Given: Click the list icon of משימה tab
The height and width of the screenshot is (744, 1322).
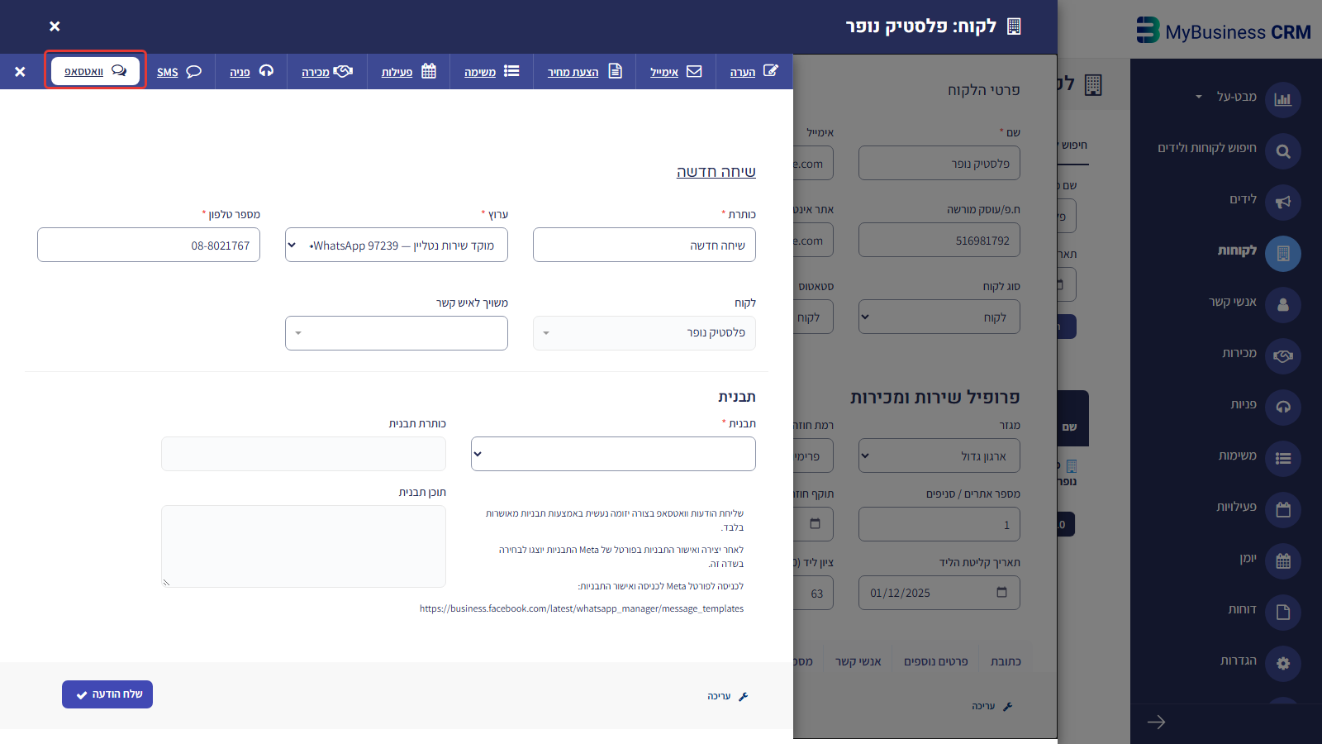Looking at the screenshot, I should 511,71.
